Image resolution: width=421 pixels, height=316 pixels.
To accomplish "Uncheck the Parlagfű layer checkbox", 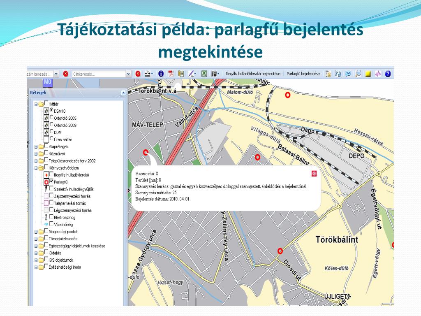I will pyautogui.click(x=51, y=181).
